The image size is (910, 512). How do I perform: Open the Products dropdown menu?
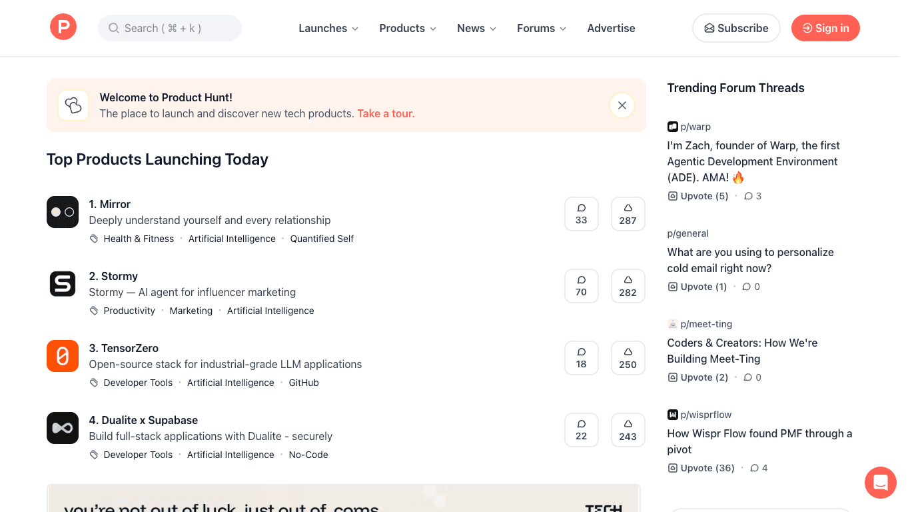[x=407, y=28]
